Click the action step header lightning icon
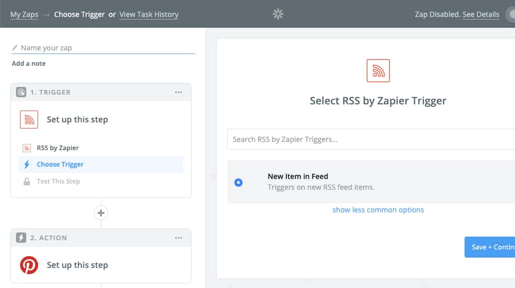515x288 pixels. pyautogui.click(x=21, y=238)
